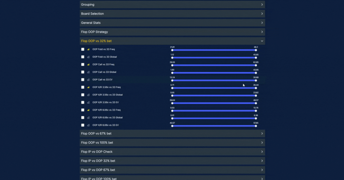Click chart icon beside OOP Call vs 33 Freq
This screenshot has height=180, width=344.
coord(88,65)
